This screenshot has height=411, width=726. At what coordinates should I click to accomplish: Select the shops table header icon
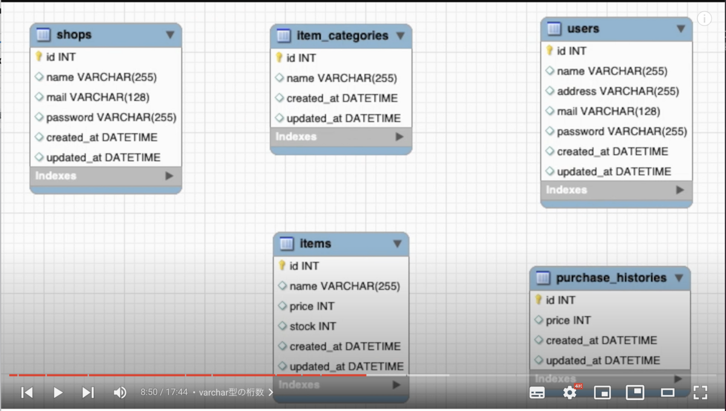point(42,34)
